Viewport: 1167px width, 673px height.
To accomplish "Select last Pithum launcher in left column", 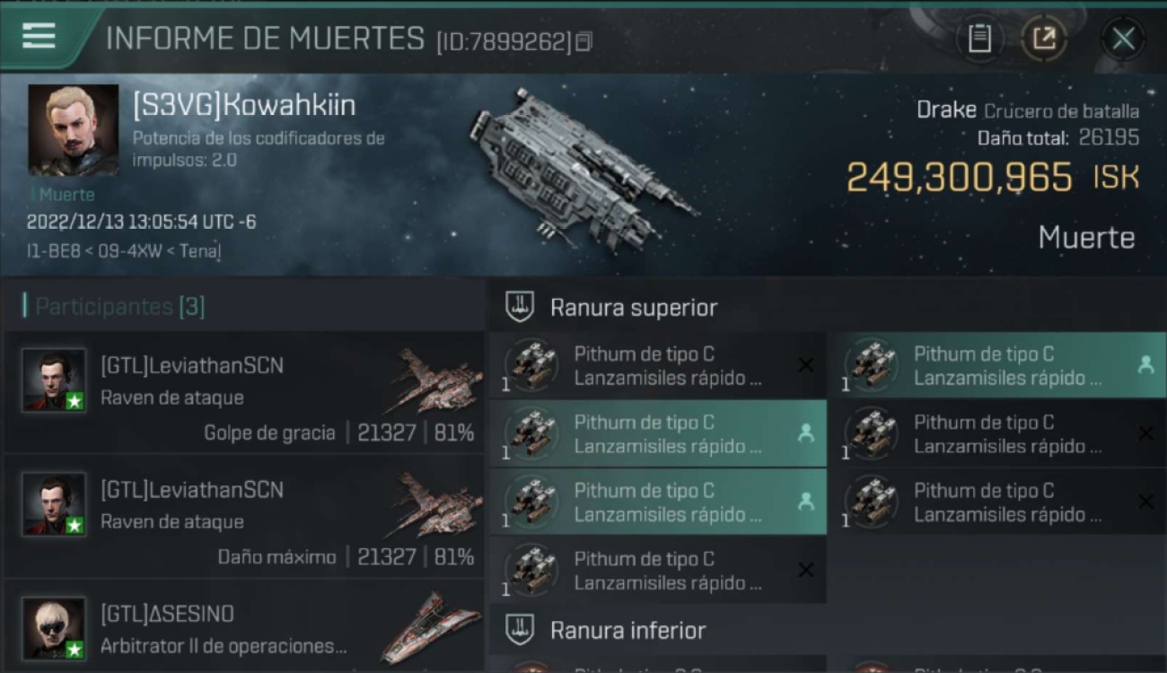I will point(658,570).
